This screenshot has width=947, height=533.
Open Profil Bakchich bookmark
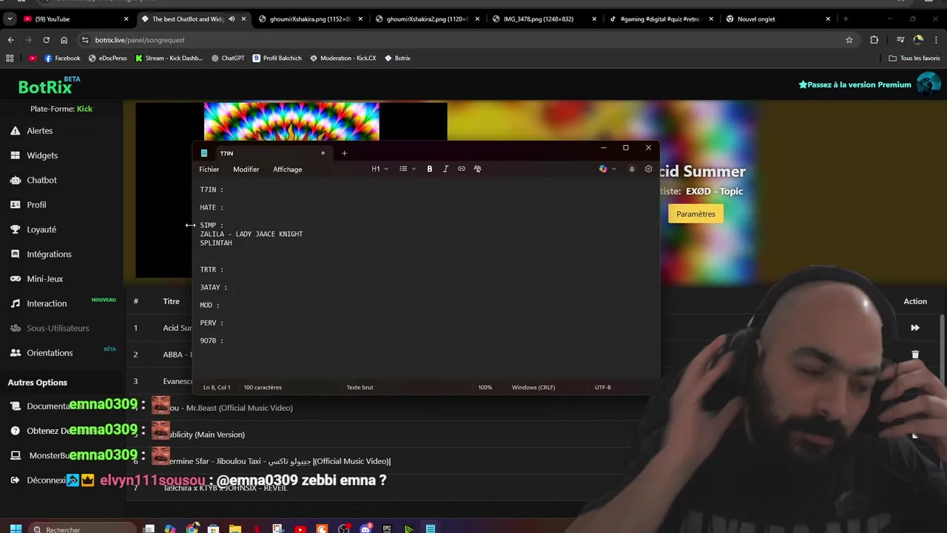pos(277,58)
